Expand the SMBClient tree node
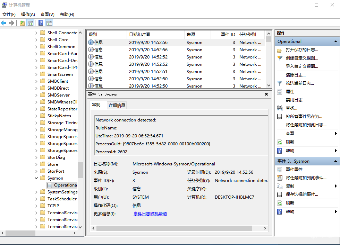340x245 pixels. 36,81
